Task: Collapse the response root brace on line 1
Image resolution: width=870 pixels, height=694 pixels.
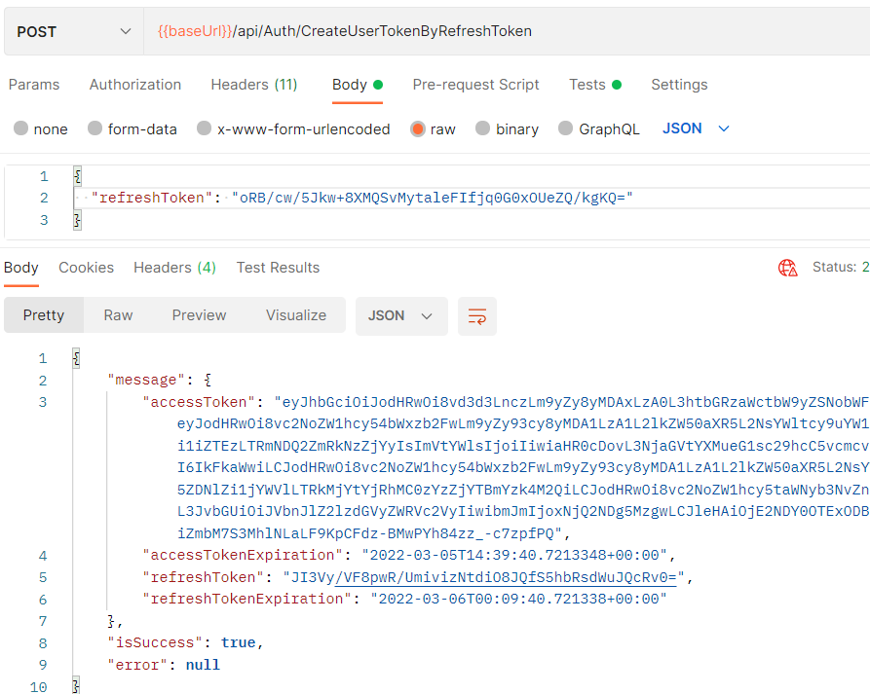Action: click(x=77, y=358)
